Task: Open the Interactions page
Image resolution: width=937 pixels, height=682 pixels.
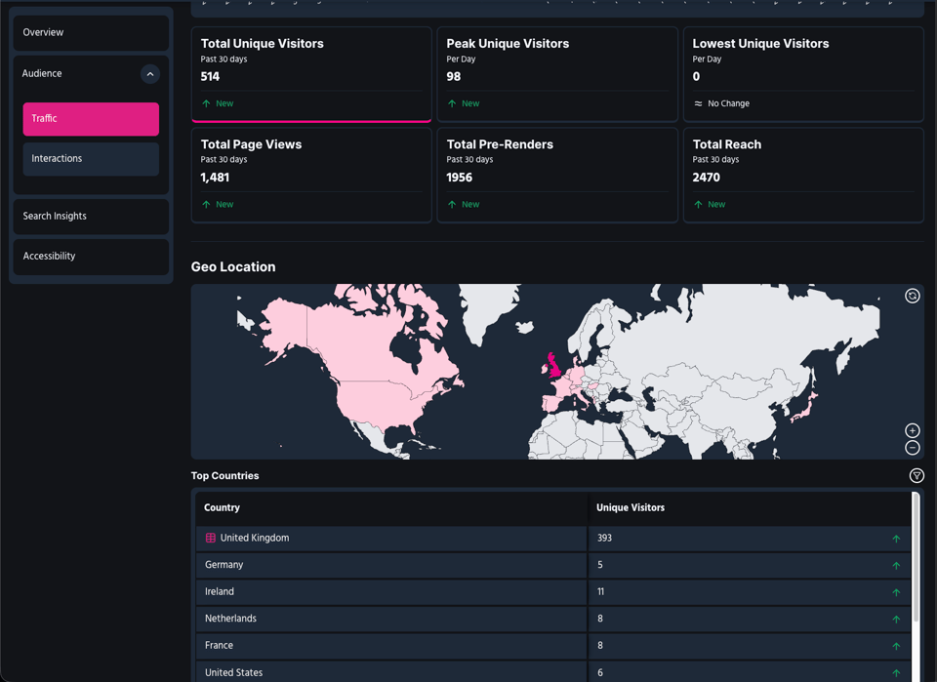Action: click(91, 159)
